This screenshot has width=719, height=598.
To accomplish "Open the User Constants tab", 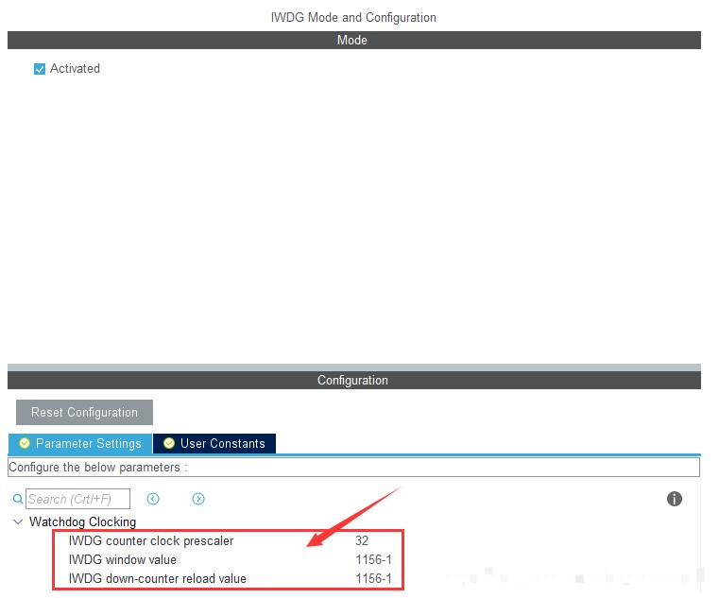I will point(214,443).
